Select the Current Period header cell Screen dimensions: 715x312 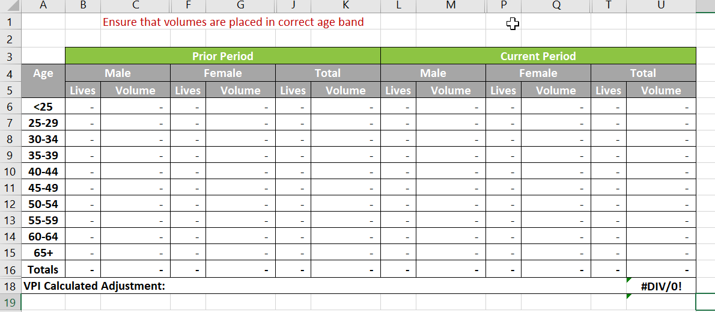pos(538,56)
